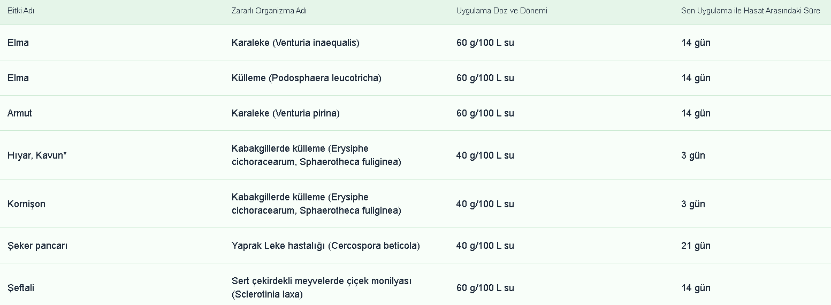Image resolution: width=831 pixels, height=305 pixels.
Task: Select the "Şeftali" plant name
Action: point(21,288)
